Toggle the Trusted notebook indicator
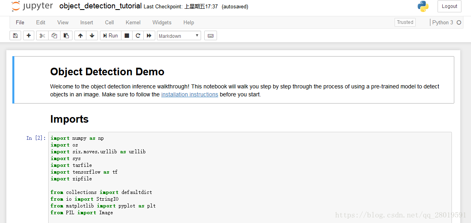This screenshot has width=471, height=223. coord(405,22)
